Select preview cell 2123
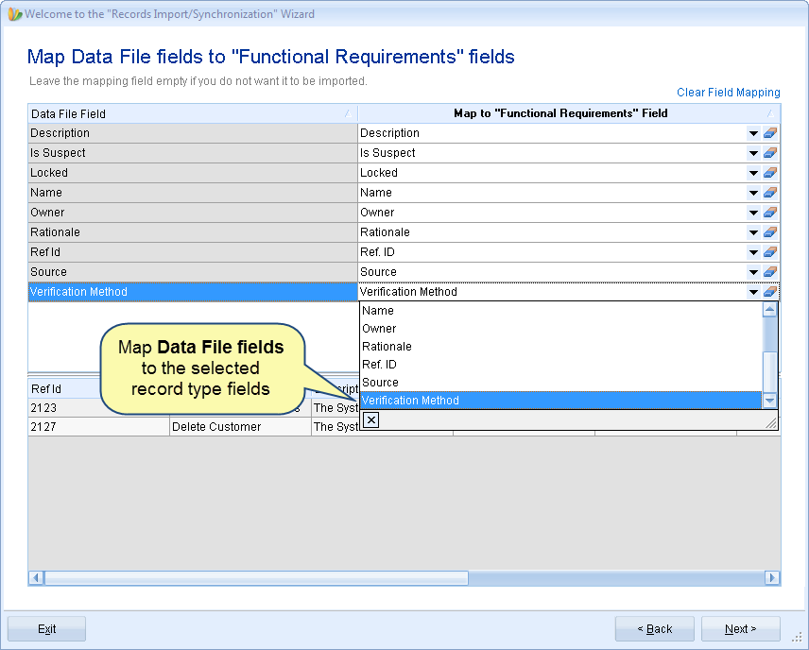Viewport: 809px width, 650px height. coord(98,408)
